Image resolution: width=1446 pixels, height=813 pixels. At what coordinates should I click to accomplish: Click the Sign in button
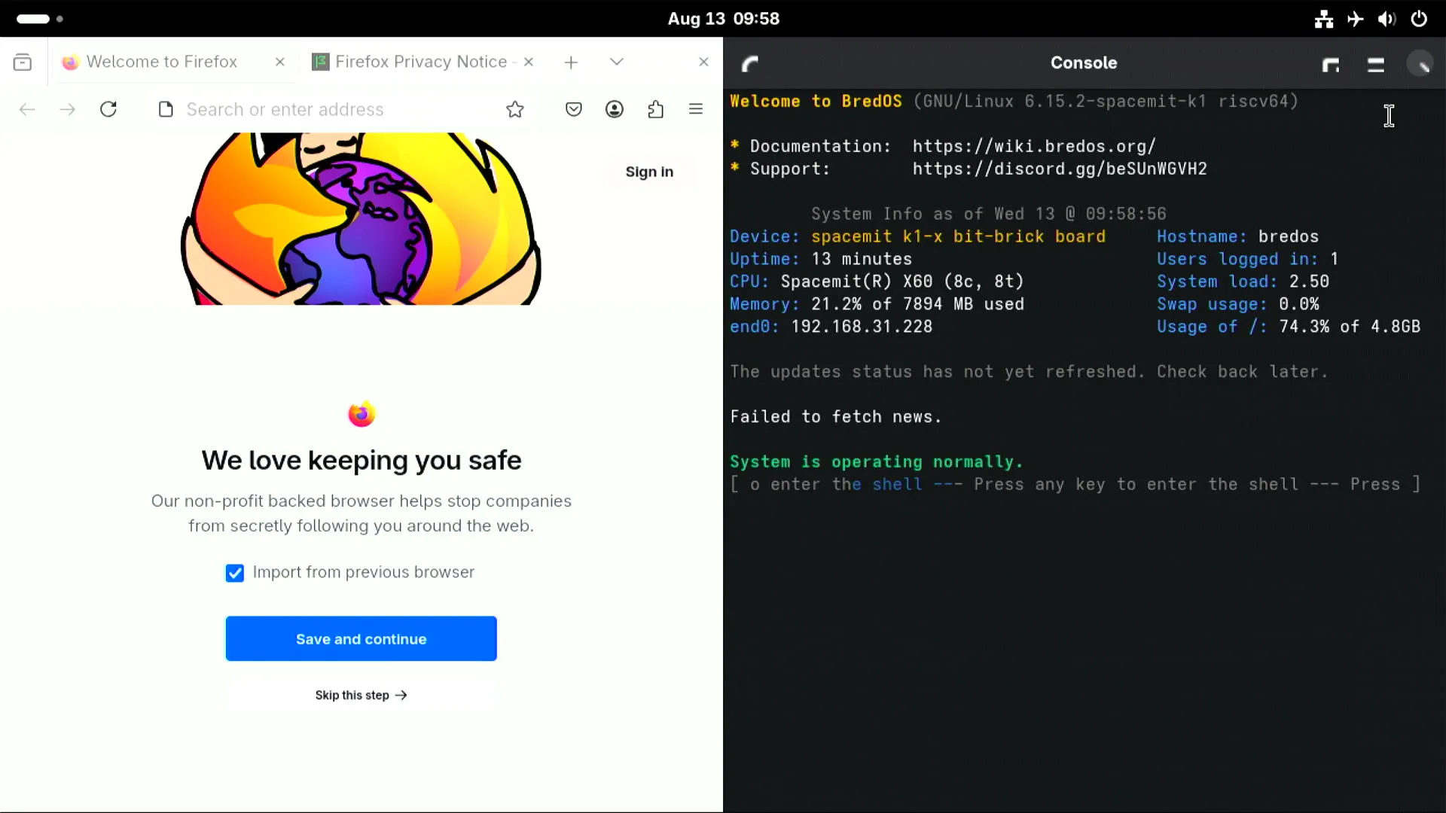point(649,172)
